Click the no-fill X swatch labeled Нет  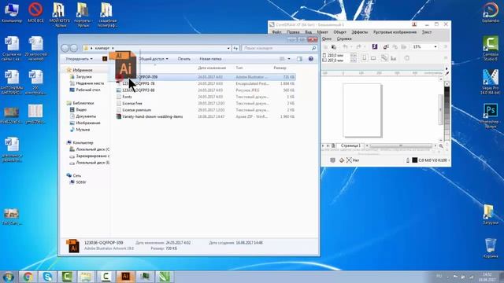point(349,160)
